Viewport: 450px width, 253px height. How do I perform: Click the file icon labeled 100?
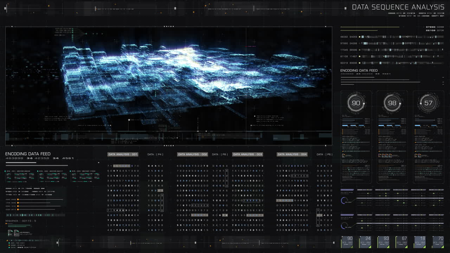16,233
